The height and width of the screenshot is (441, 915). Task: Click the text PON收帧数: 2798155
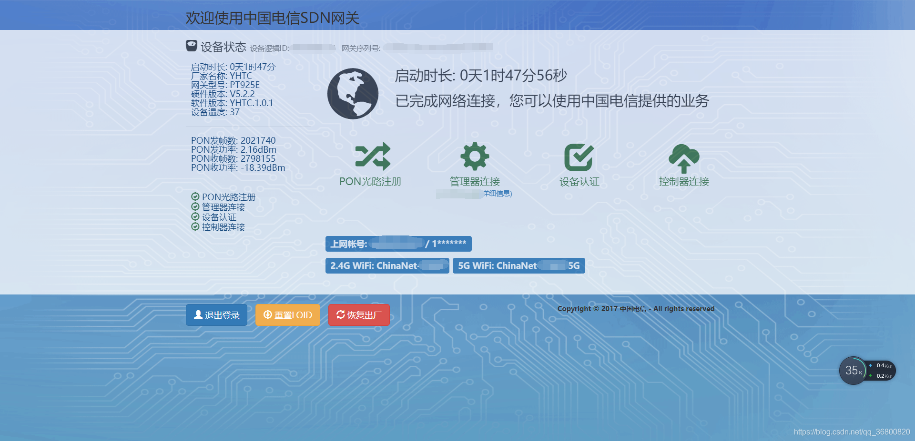click(x=234, y=158)
